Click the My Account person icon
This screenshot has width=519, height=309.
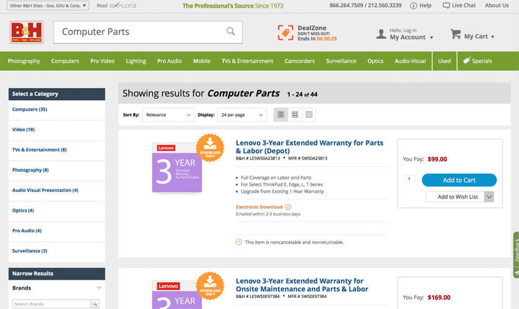381,34
